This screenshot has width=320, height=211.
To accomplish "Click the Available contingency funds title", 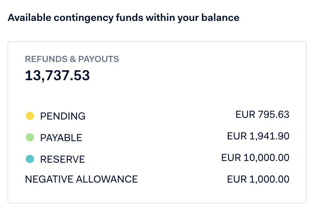I will pyautogui.click(x=123, y=18).
